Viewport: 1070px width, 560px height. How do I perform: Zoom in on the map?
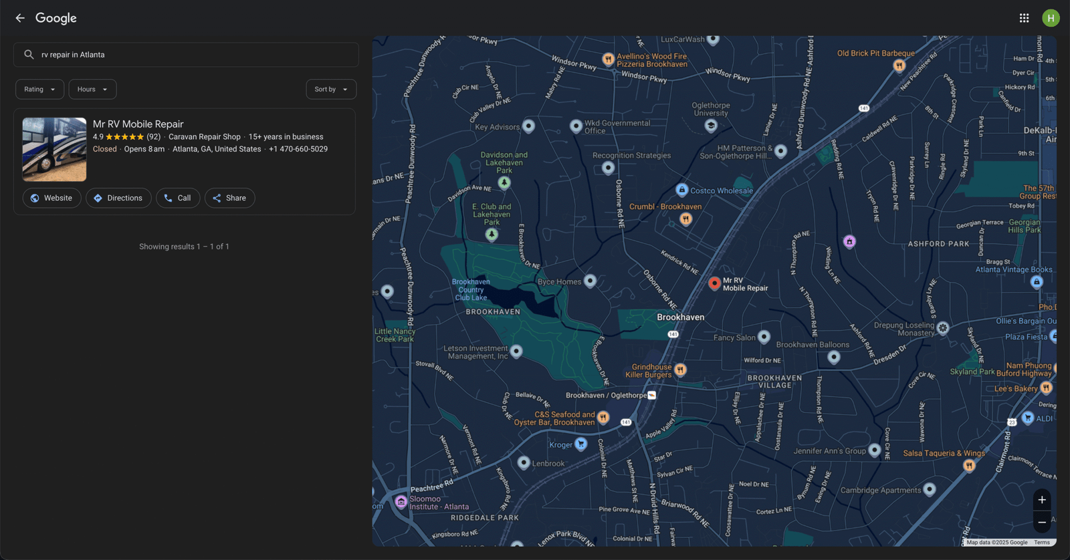[1041, 500]
